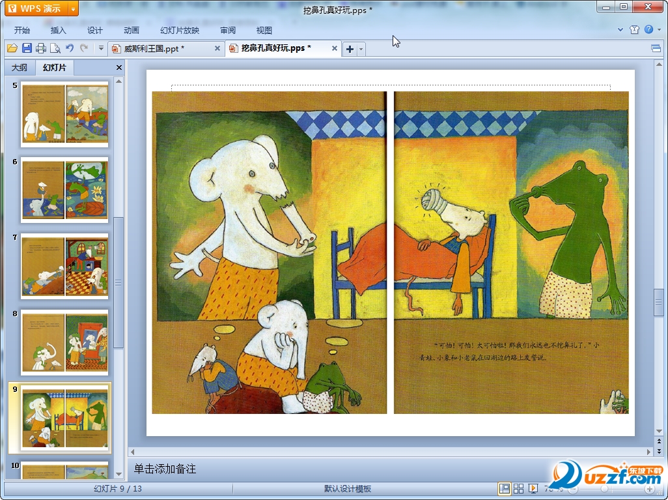Image resolution: width=668 pixels, height=500 pixels.
Task: Expand the quick access toolbar customize arrow
Action: (x=101, y=48)
